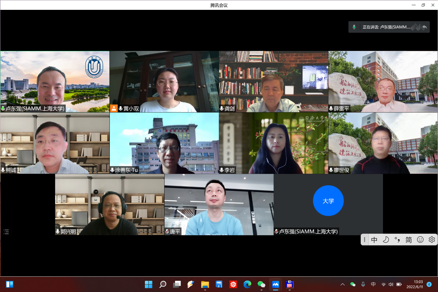
Task: Select 涂善东·Tu's video tile
Action: (x=164, y=143)
